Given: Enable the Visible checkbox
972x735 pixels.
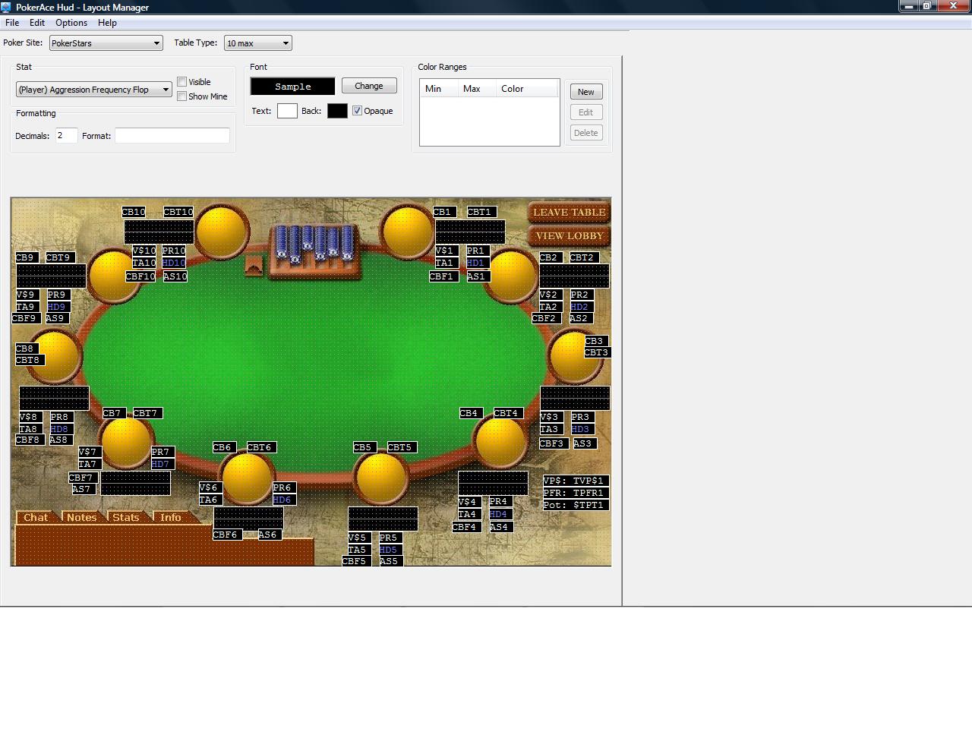Looking at the screenshot, I should (182, 82).
